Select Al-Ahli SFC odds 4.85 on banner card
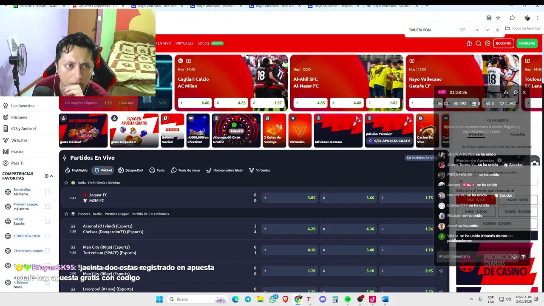 [311, 103]
